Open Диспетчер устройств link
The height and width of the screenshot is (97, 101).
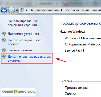[23, 34]
